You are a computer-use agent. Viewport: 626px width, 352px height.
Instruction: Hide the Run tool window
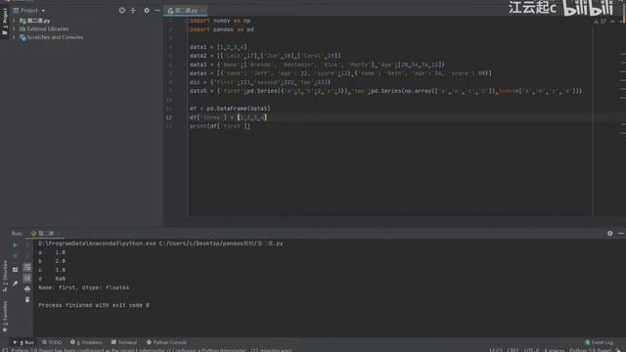click(621, 233)
